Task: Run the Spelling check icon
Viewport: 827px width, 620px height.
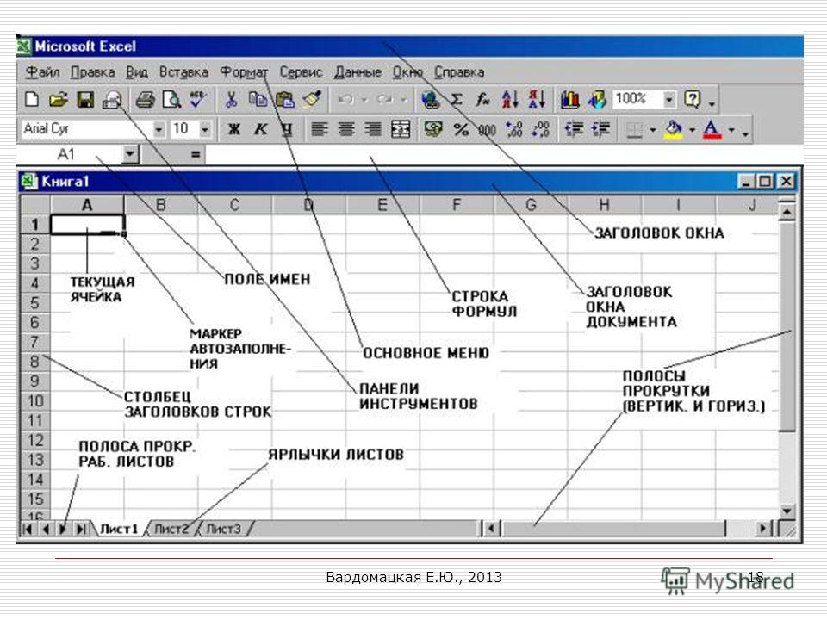Action: 198,99
